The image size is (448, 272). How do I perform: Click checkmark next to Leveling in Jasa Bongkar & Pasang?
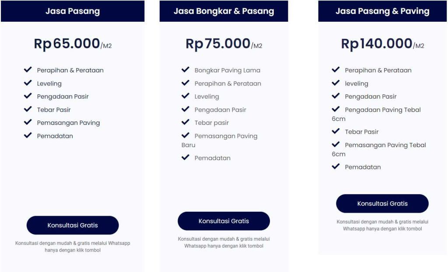[185, 96]
